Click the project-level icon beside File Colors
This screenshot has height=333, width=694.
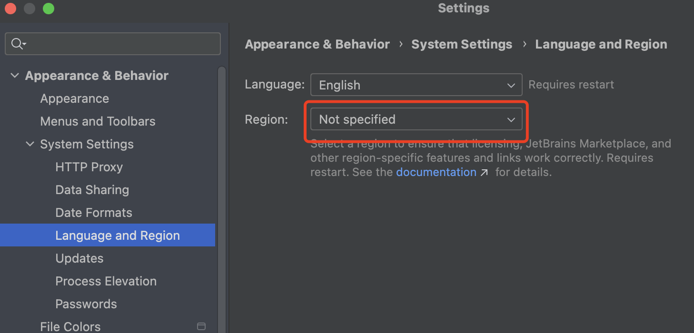click(x=201, y=326)
